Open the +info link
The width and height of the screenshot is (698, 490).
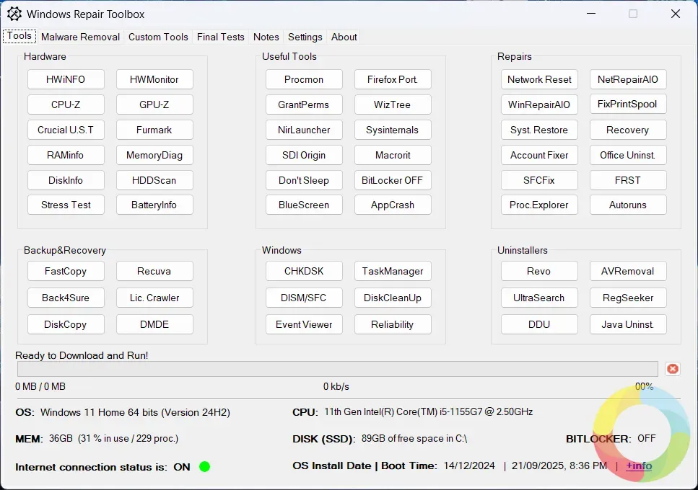639,465
